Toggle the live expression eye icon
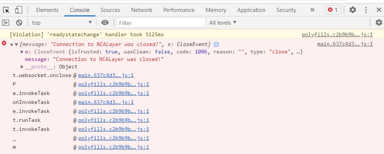This screenshot has height=154, width=384. pyautogui.click(x=105, y=23)
